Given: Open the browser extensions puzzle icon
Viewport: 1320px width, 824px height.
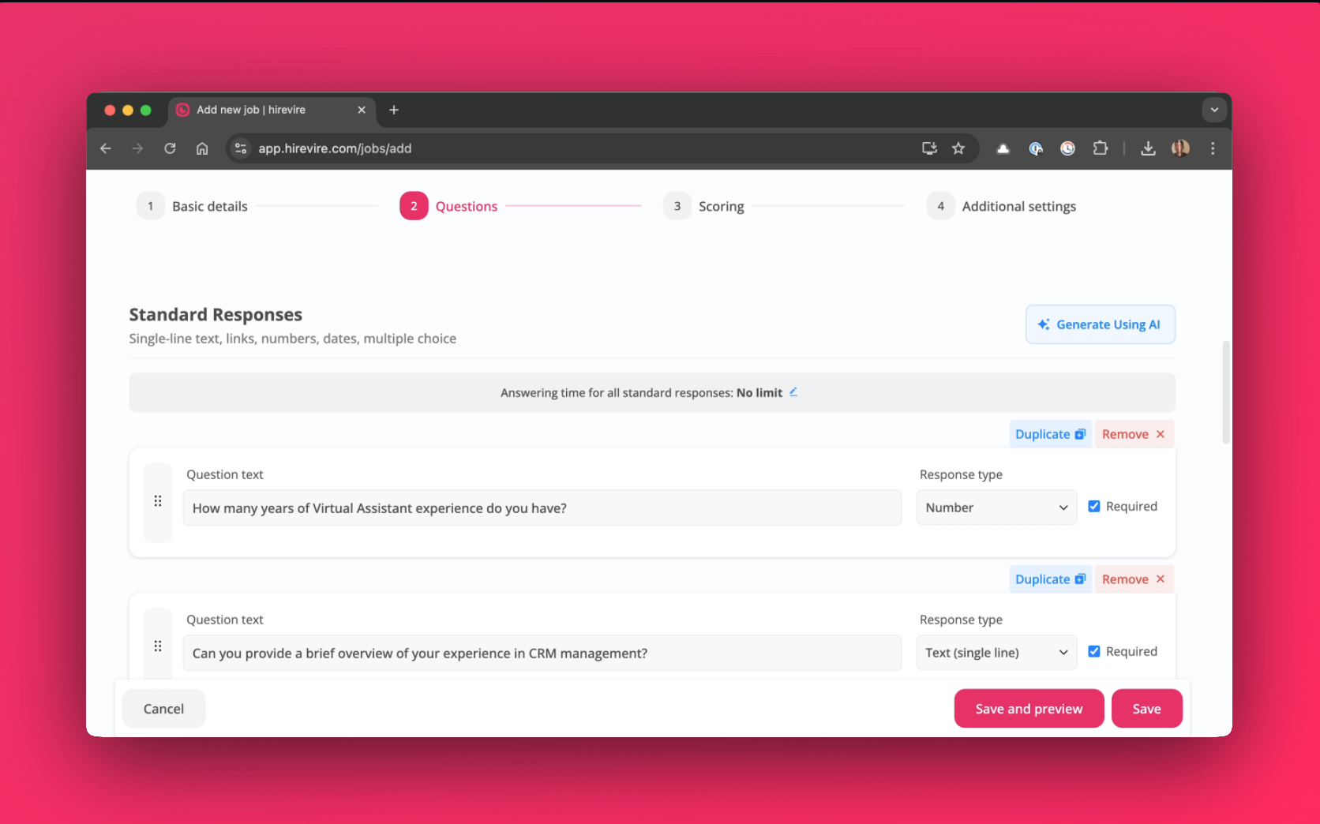Looking at the screenshot, I should tap(1100, 148).
